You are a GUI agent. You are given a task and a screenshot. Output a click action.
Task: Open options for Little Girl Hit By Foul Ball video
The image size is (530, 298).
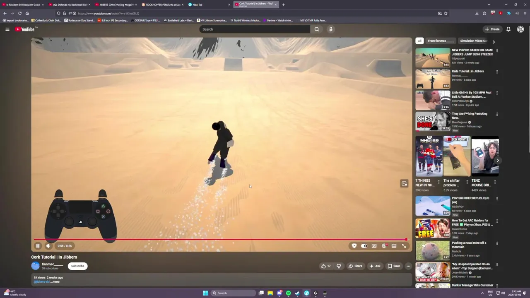pyautogui.click(x=497, y=93)
